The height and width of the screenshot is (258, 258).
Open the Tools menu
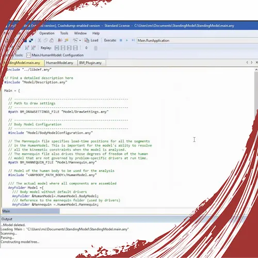[64, 33]
